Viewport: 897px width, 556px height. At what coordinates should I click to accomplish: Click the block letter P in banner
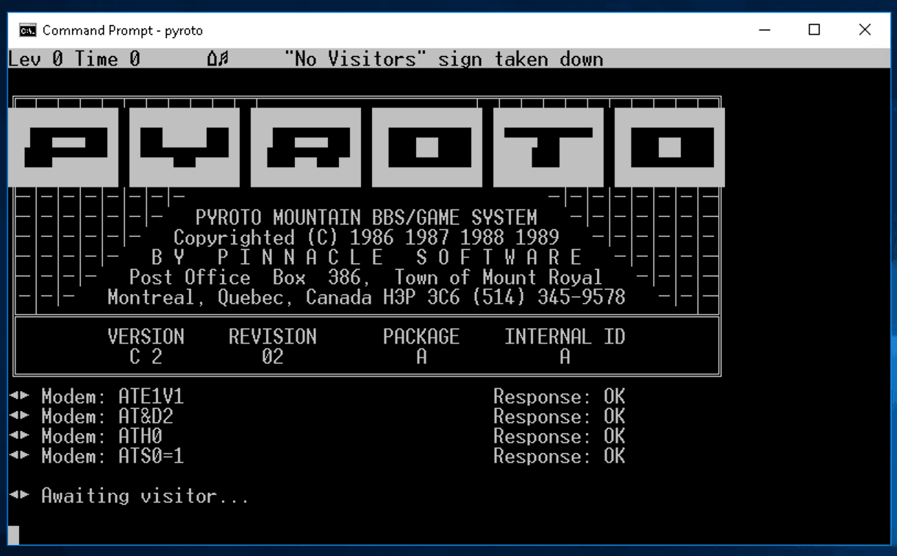point(63,147)
